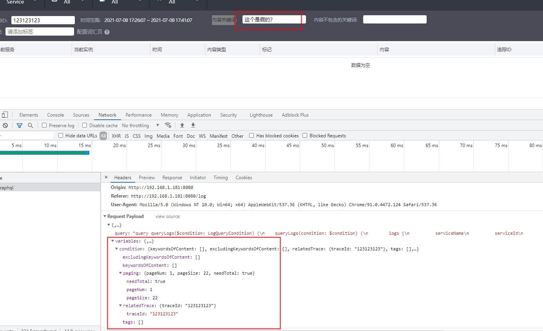Collapse the variables node in payload
Screen dimensions: 543x331
(x=113, y=241)
